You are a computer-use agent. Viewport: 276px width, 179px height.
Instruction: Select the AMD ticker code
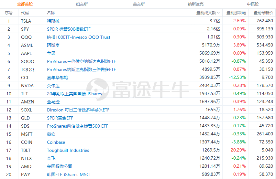pyautogui.click(x=26, y=166)
